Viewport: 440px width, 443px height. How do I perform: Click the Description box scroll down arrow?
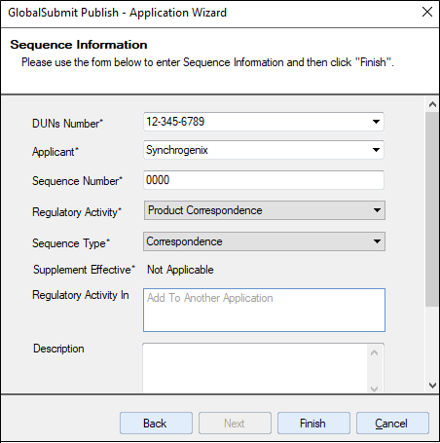pos(374,388)
